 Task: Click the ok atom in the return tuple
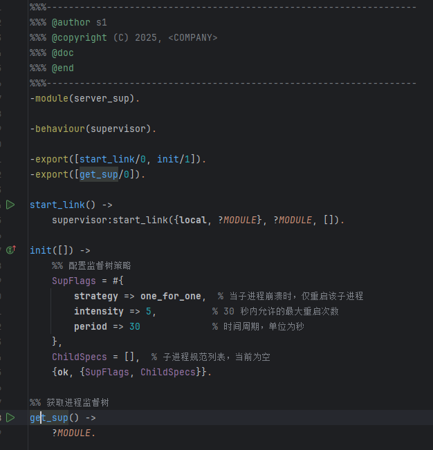63,372
